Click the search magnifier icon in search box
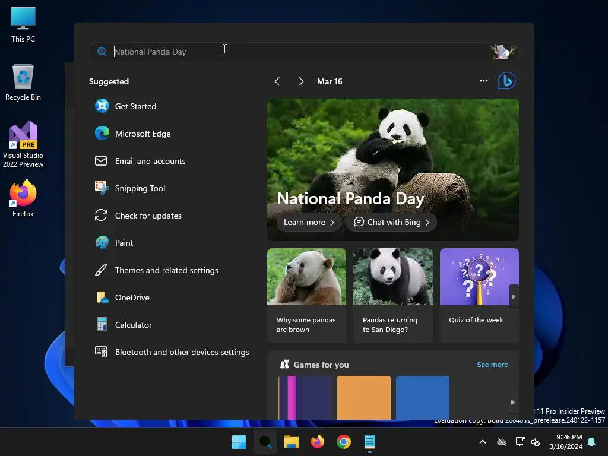 click(x=102, y=52)
